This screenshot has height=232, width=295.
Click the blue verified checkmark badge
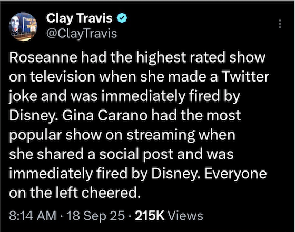[122, 18]
